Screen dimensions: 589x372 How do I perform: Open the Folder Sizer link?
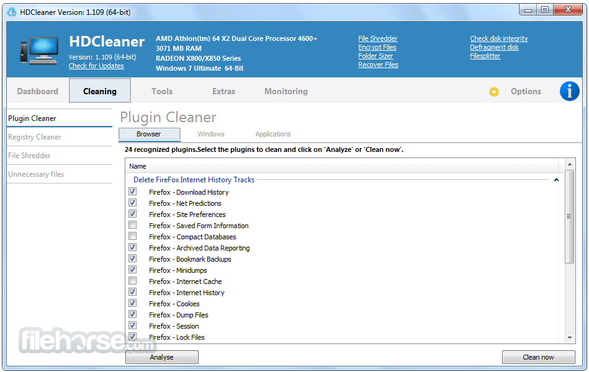click(375, 56)
